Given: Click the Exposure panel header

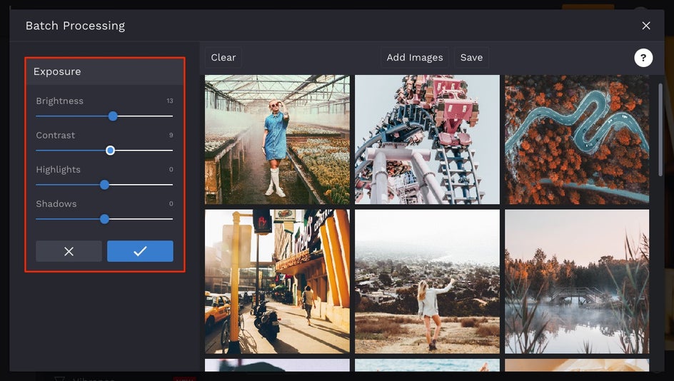Looking at the screenshot, I should point(105,72).
